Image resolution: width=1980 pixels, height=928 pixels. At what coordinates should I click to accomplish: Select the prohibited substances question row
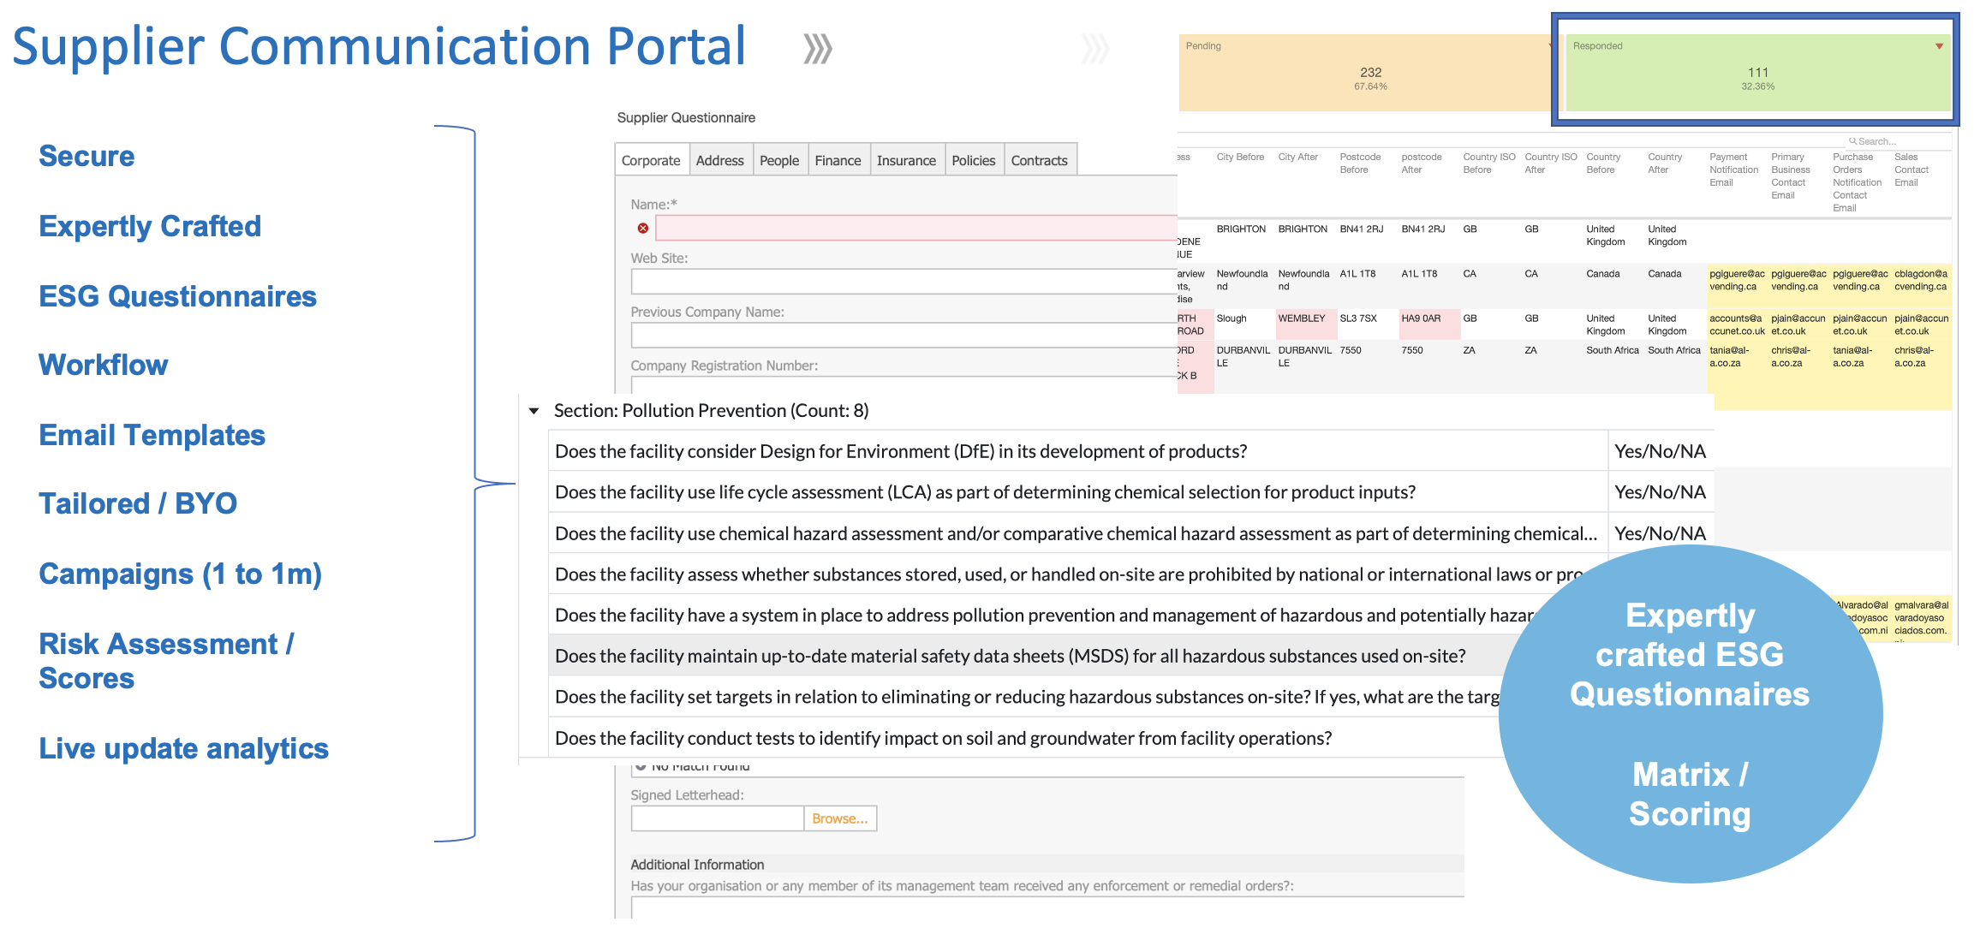tap(1069, 574)
